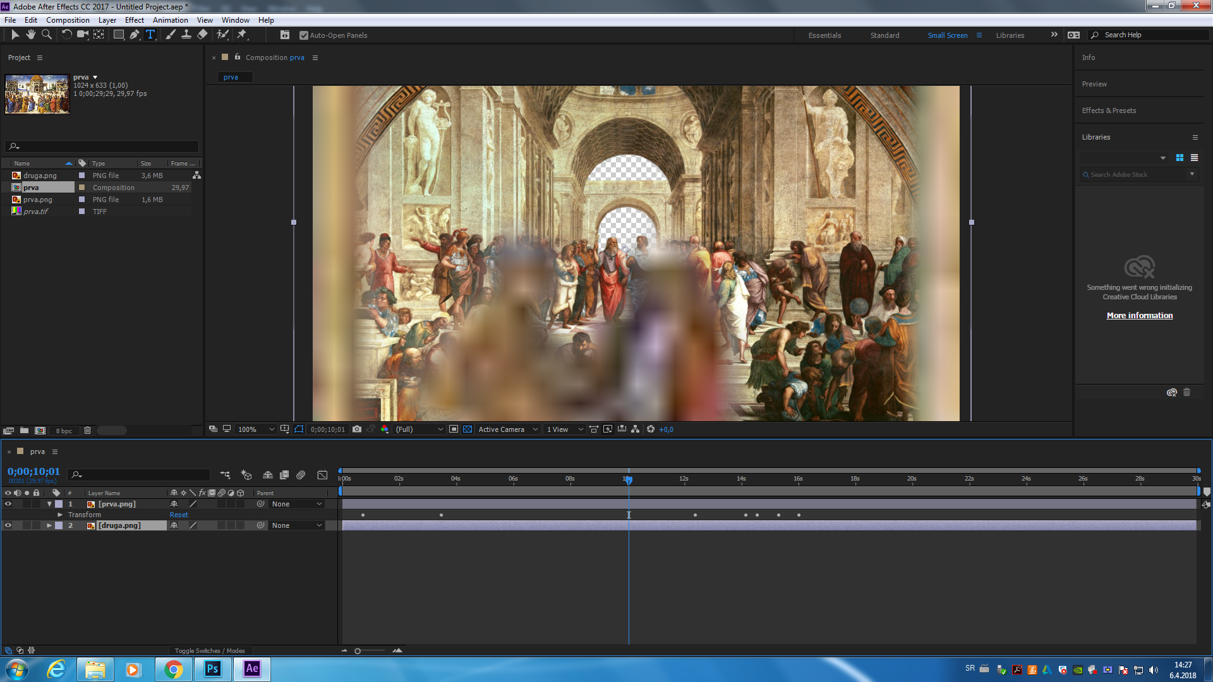Toggle the composition lock icon
Viewport: 1213px width, 682px height.
tap(238, 57)
